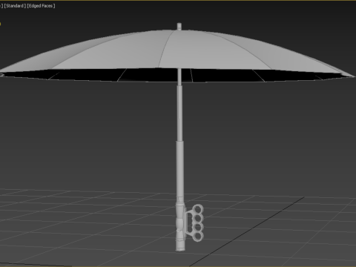Select the tip cap atop the umbrella
Image resolution: width=356 pixels, height=267 pixels.
pyautogui.click(x=179, y=27)
